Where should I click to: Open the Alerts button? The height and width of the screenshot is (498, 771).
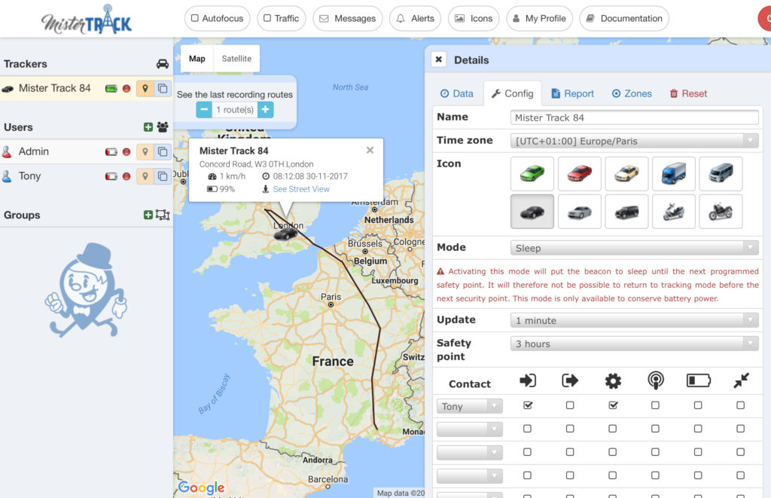click(x=416, y=18)
